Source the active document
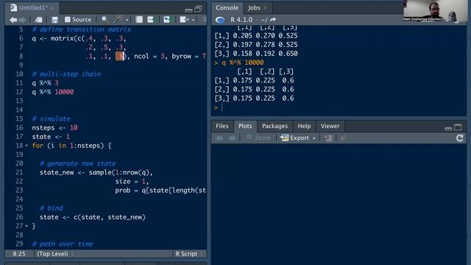471x265 pixels. click(x=184, y=20)
